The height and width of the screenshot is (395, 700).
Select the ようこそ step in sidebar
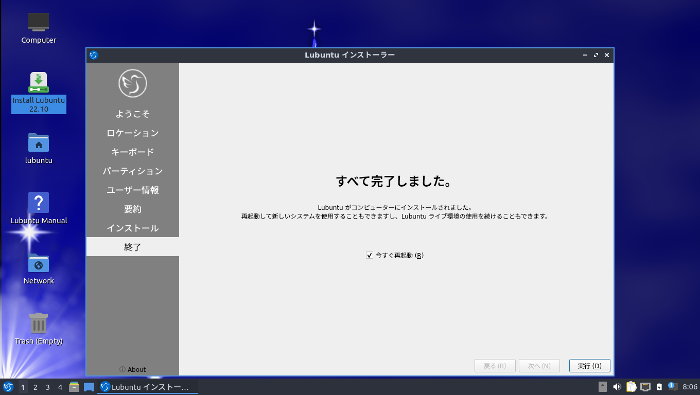[133, 114]
